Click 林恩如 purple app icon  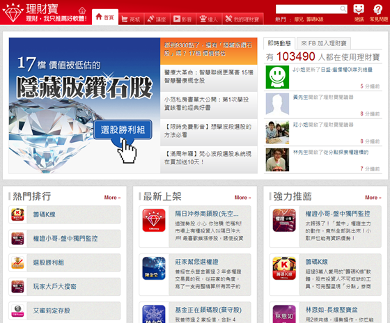(284, 314)
